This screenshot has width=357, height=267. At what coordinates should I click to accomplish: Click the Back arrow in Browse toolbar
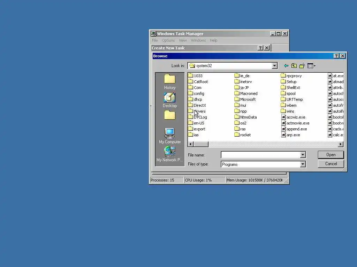click(286, 66)
